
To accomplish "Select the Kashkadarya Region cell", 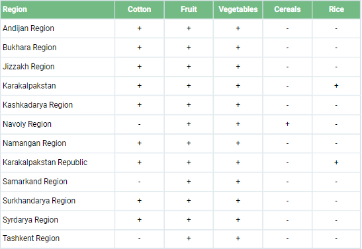I will click(58, 105).
